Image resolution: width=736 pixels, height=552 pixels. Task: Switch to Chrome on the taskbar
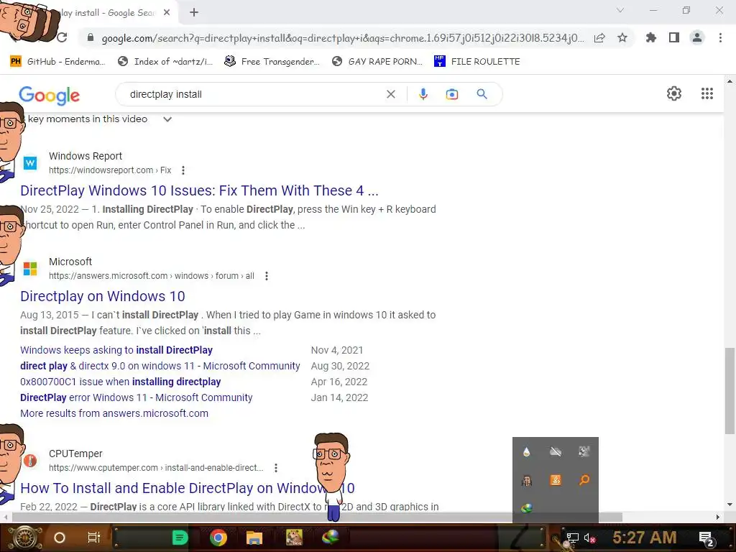[x=218, y=538]
